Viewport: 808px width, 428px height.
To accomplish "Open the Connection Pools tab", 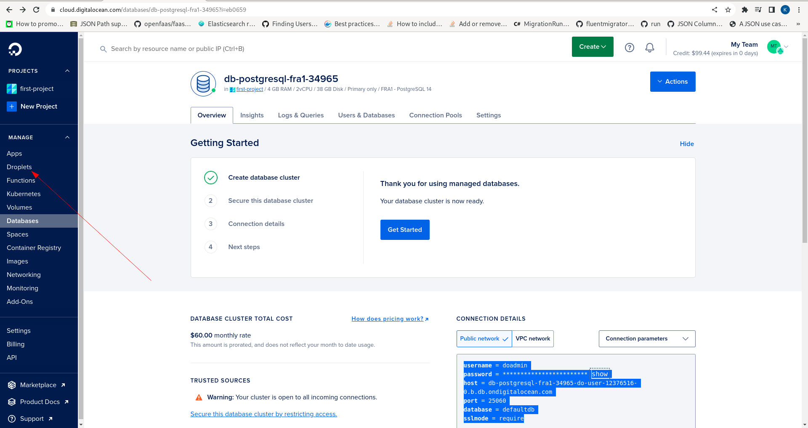I will [436, 115].
